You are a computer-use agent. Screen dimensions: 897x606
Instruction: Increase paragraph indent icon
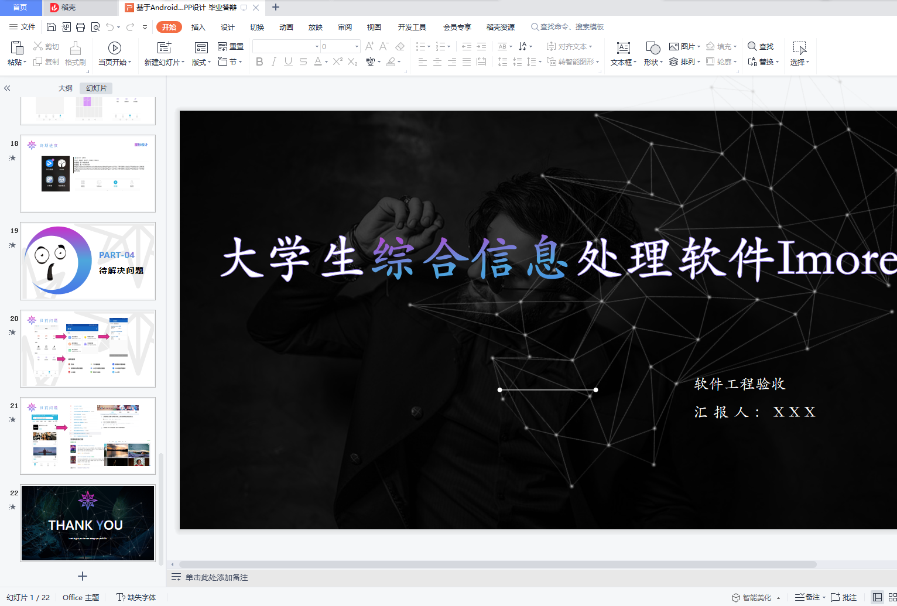[x=481, y=46]
